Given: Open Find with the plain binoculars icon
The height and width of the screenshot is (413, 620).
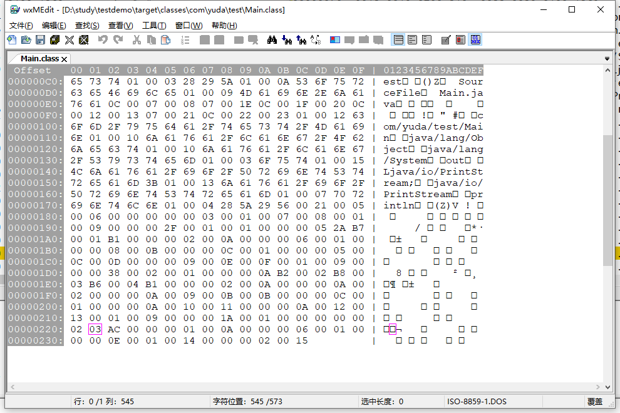Looking at the screenshot, I should click(x=272, y=40).
